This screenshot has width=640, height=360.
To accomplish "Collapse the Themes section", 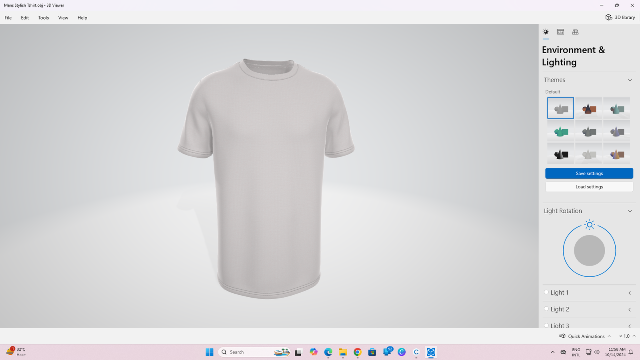I will click(630, 80).
